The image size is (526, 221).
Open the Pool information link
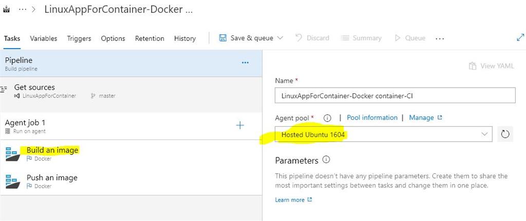(x=372, y=117)
